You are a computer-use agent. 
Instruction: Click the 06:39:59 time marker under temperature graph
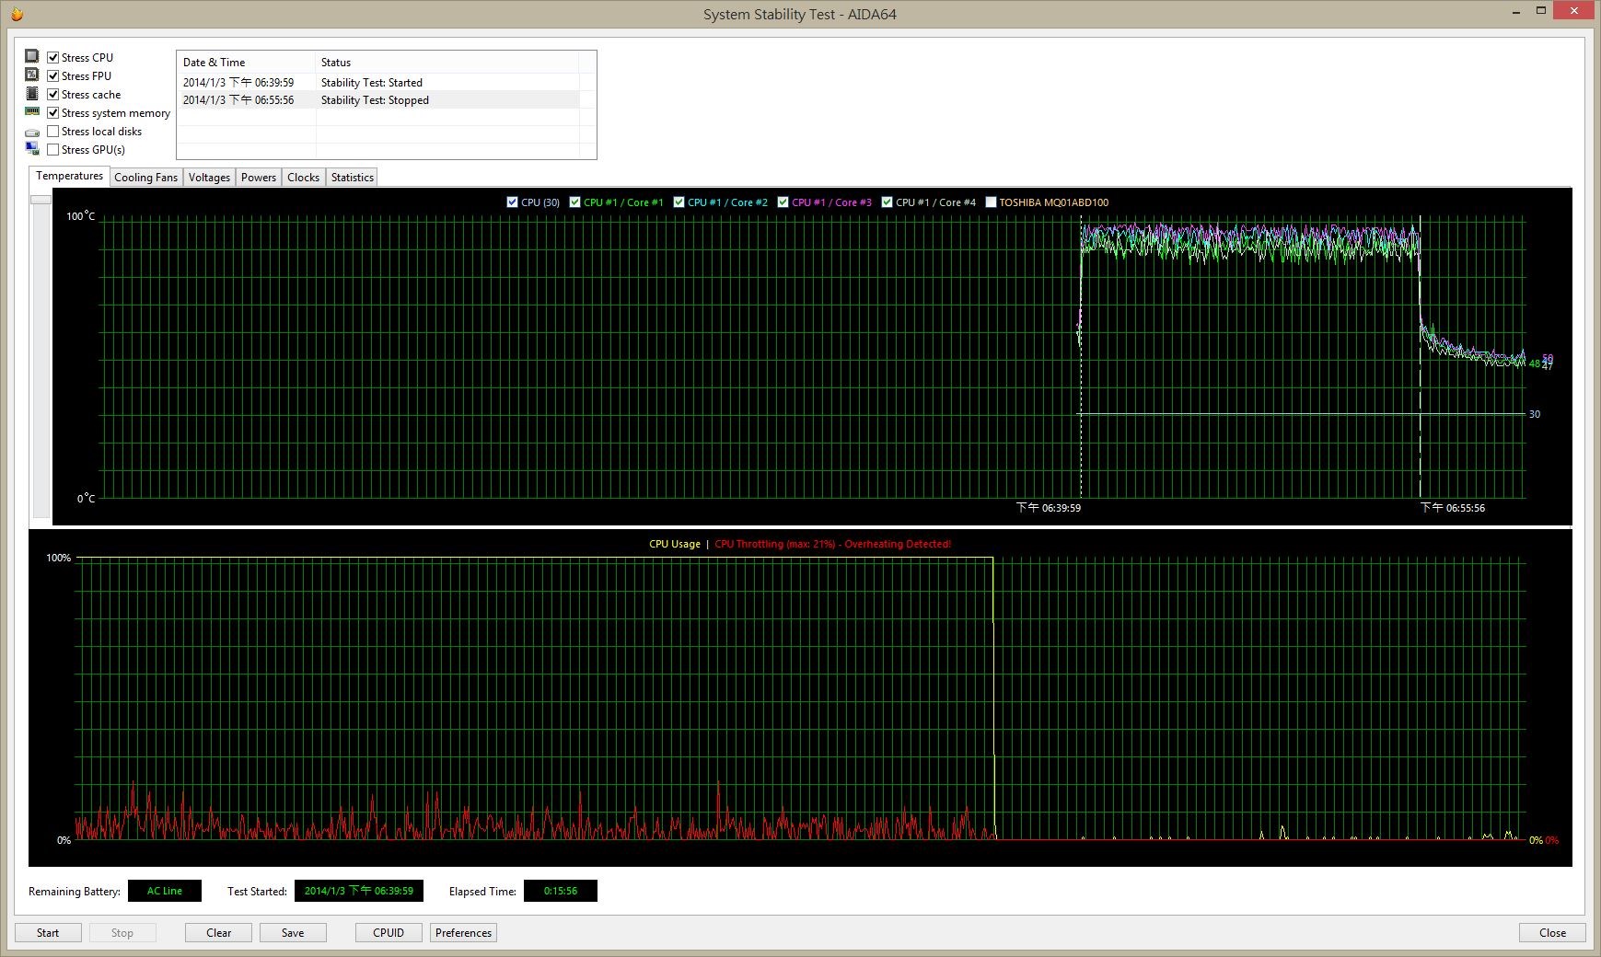(x=1049, y=508)
